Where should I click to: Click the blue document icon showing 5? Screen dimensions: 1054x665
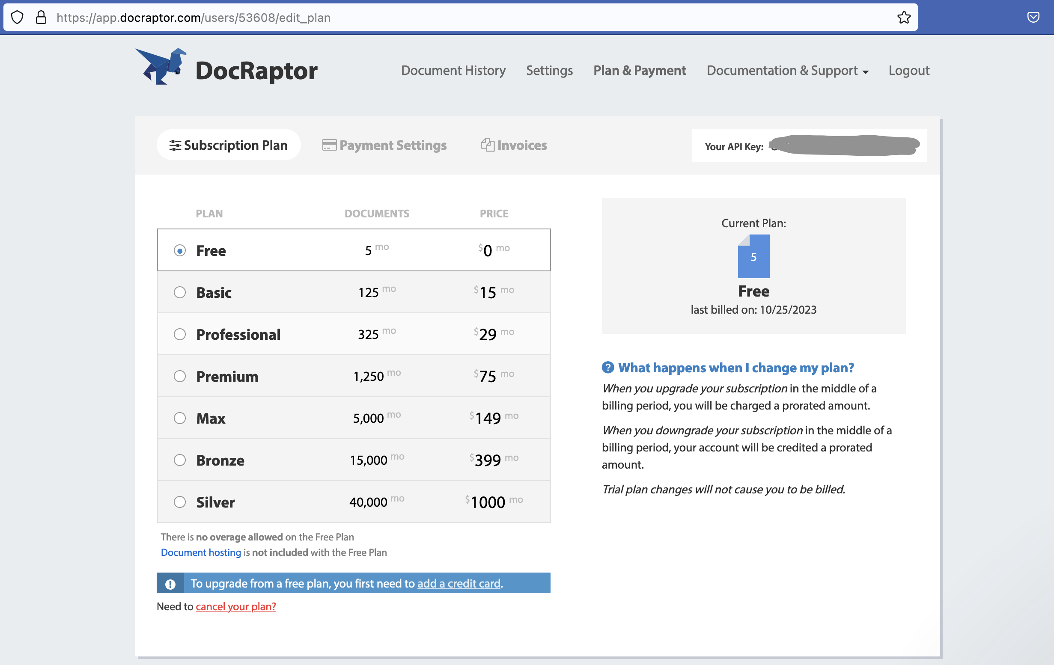click(753, 256)
